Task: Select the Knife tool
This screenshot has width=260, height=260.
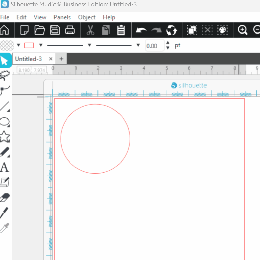Action: pos(4,213)
